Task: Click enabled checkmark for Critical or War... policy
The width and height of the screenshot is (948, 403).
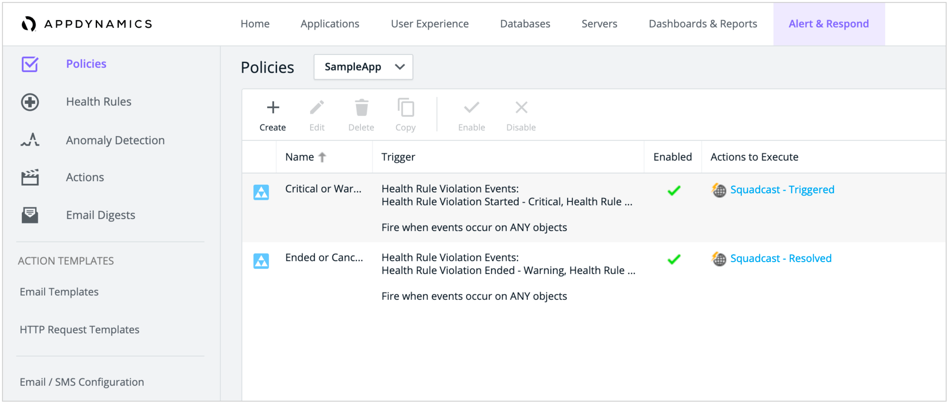Action: [x=673, y=190]
